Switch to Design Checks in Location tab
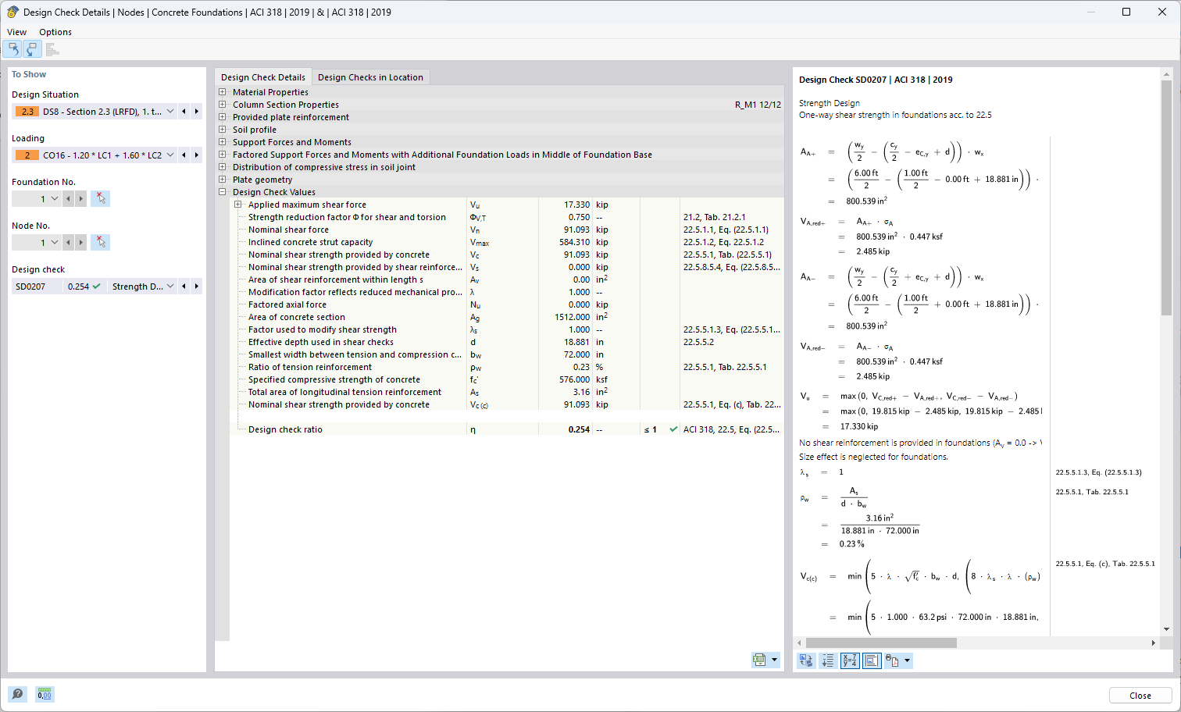 click(370, 77)
